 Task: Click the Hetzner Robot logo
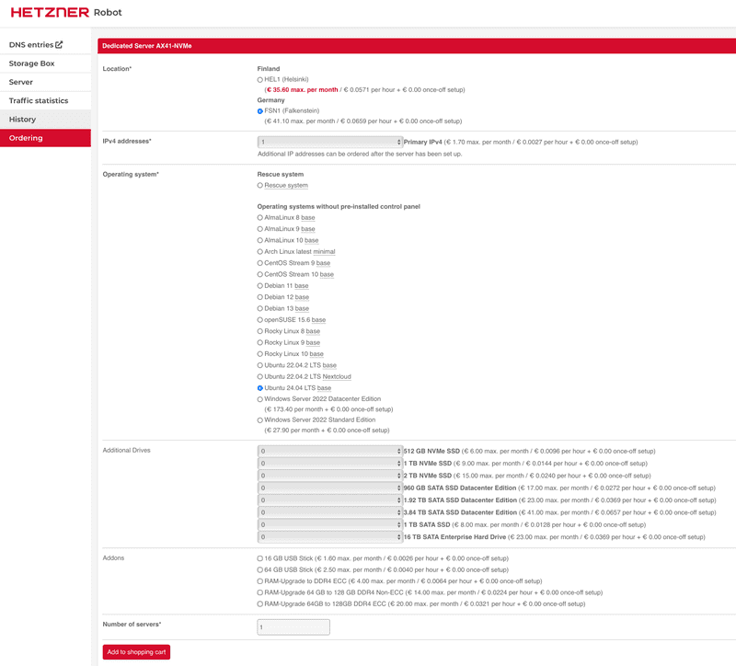(x=65, y=13)
